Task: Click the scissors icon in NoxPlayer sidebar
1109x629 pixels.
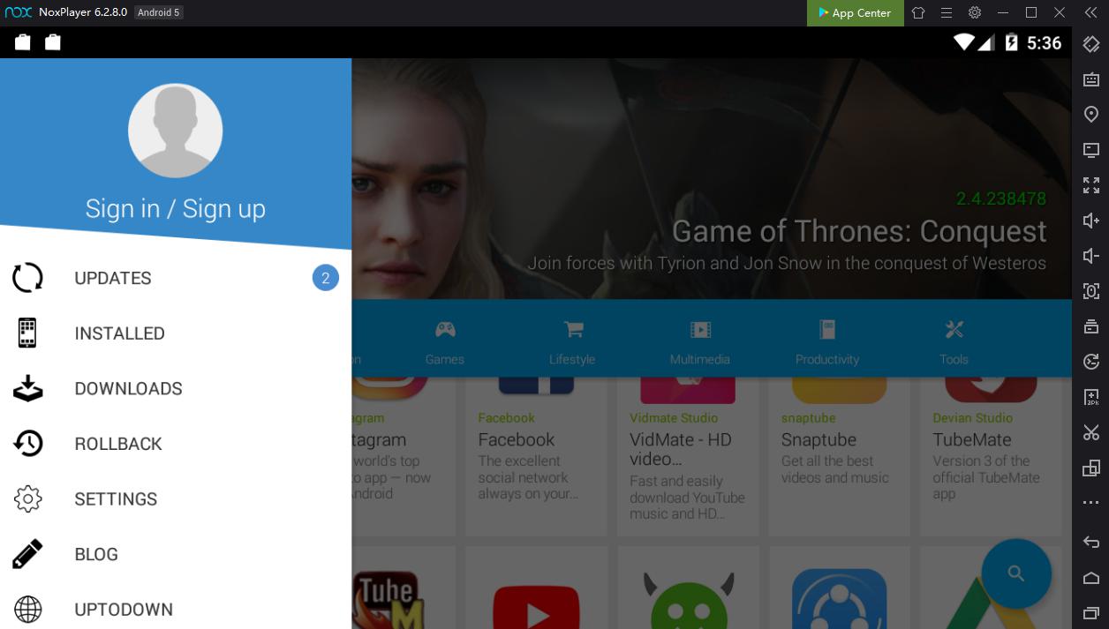Action: pyautogui.click(x=1091, y=432)
